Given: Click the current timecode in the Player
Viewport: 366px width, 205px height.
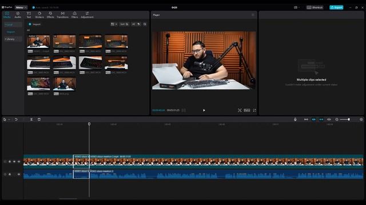Looking at the screenshot, I should [158, 110].
